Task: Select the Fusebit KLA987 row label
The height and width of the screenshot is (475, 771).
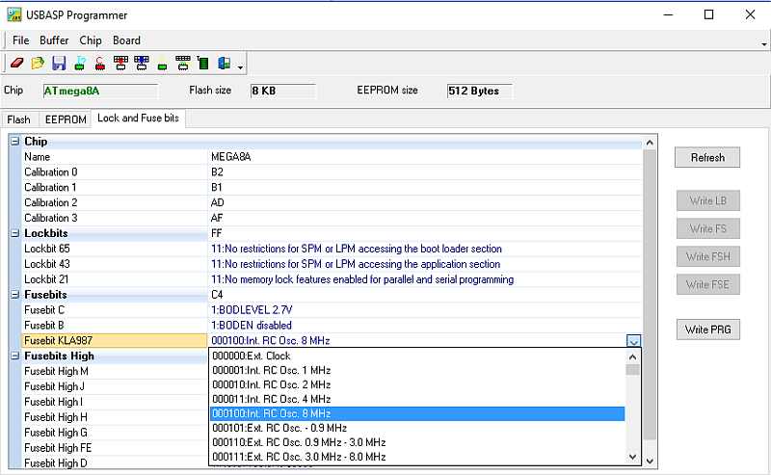Action: tap(115, 341)
